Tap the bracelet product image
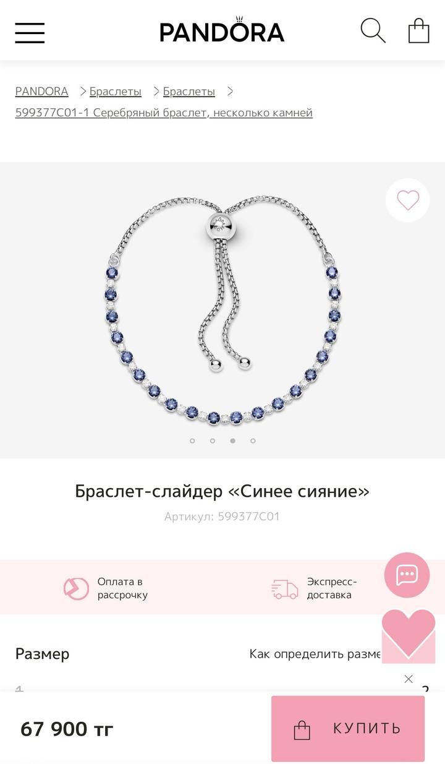Viewport: 445px width, 764px height. (x=222, y=309)
